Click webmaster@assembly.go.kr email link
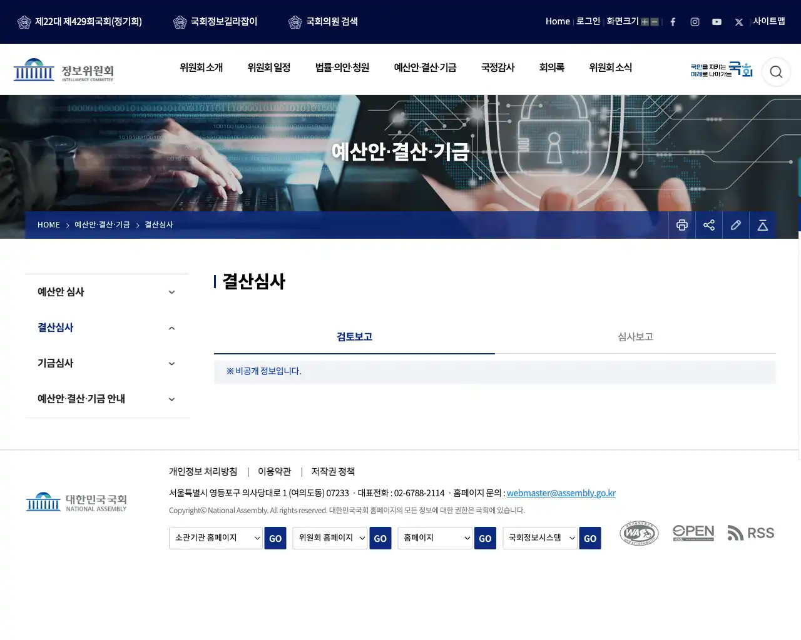 [x=561, y=493]
